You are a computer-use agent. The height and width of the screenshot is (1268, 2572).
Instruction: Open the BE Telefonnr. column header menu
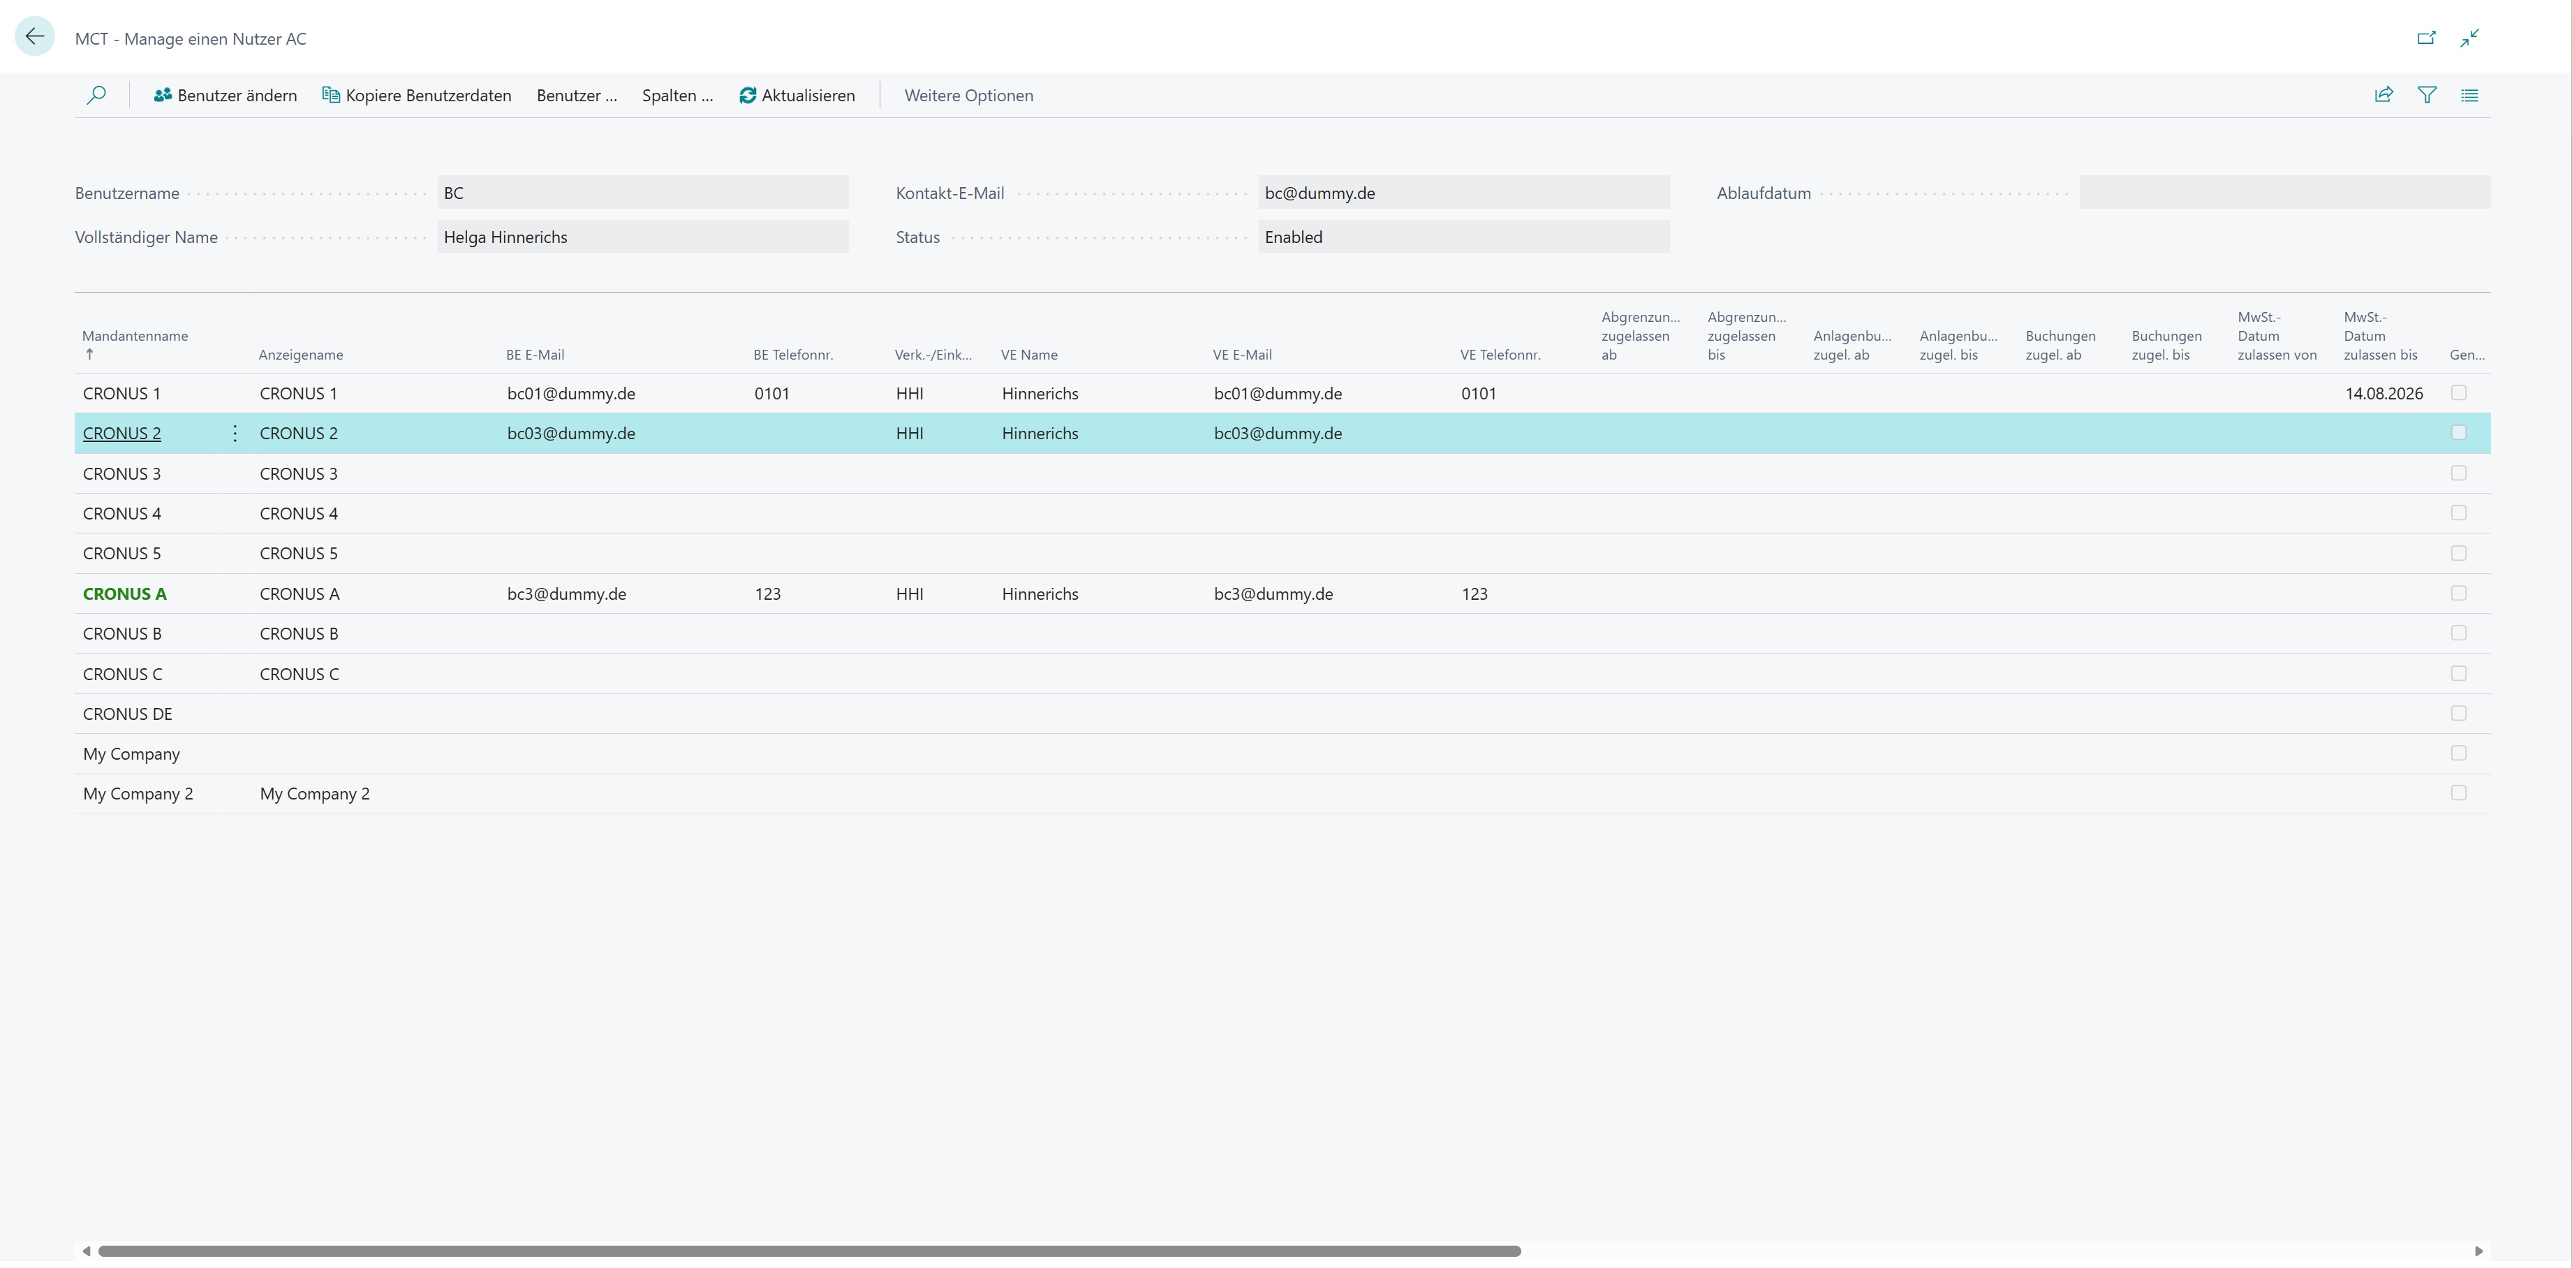[793, 355]
